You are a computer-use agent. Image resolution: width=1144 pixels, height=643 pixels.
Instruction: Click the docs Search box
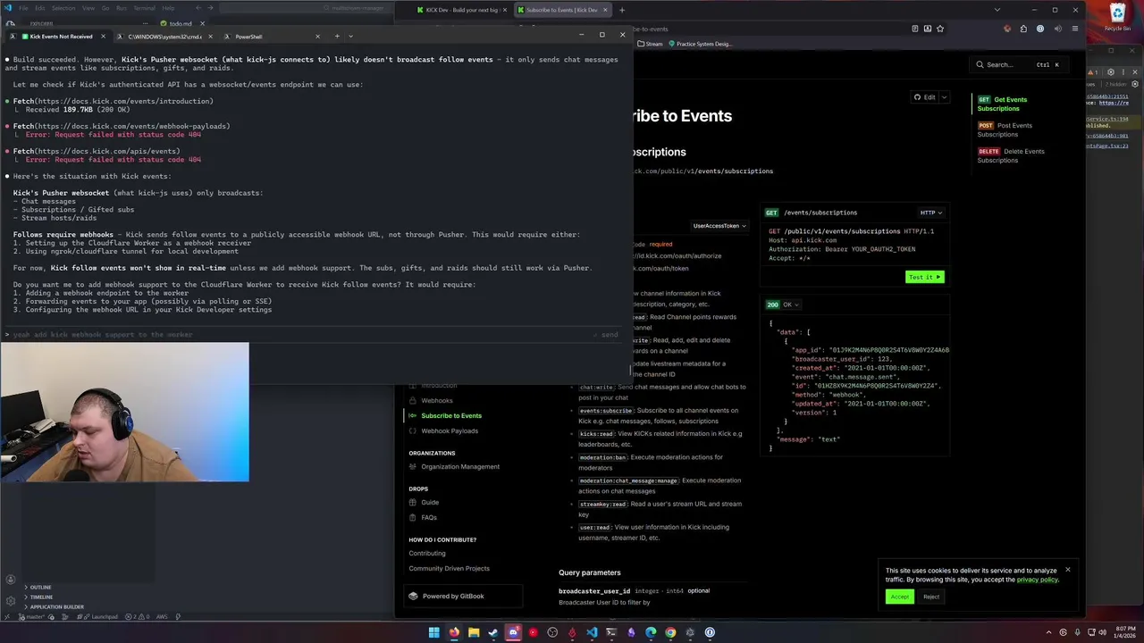click(1019, 64)
